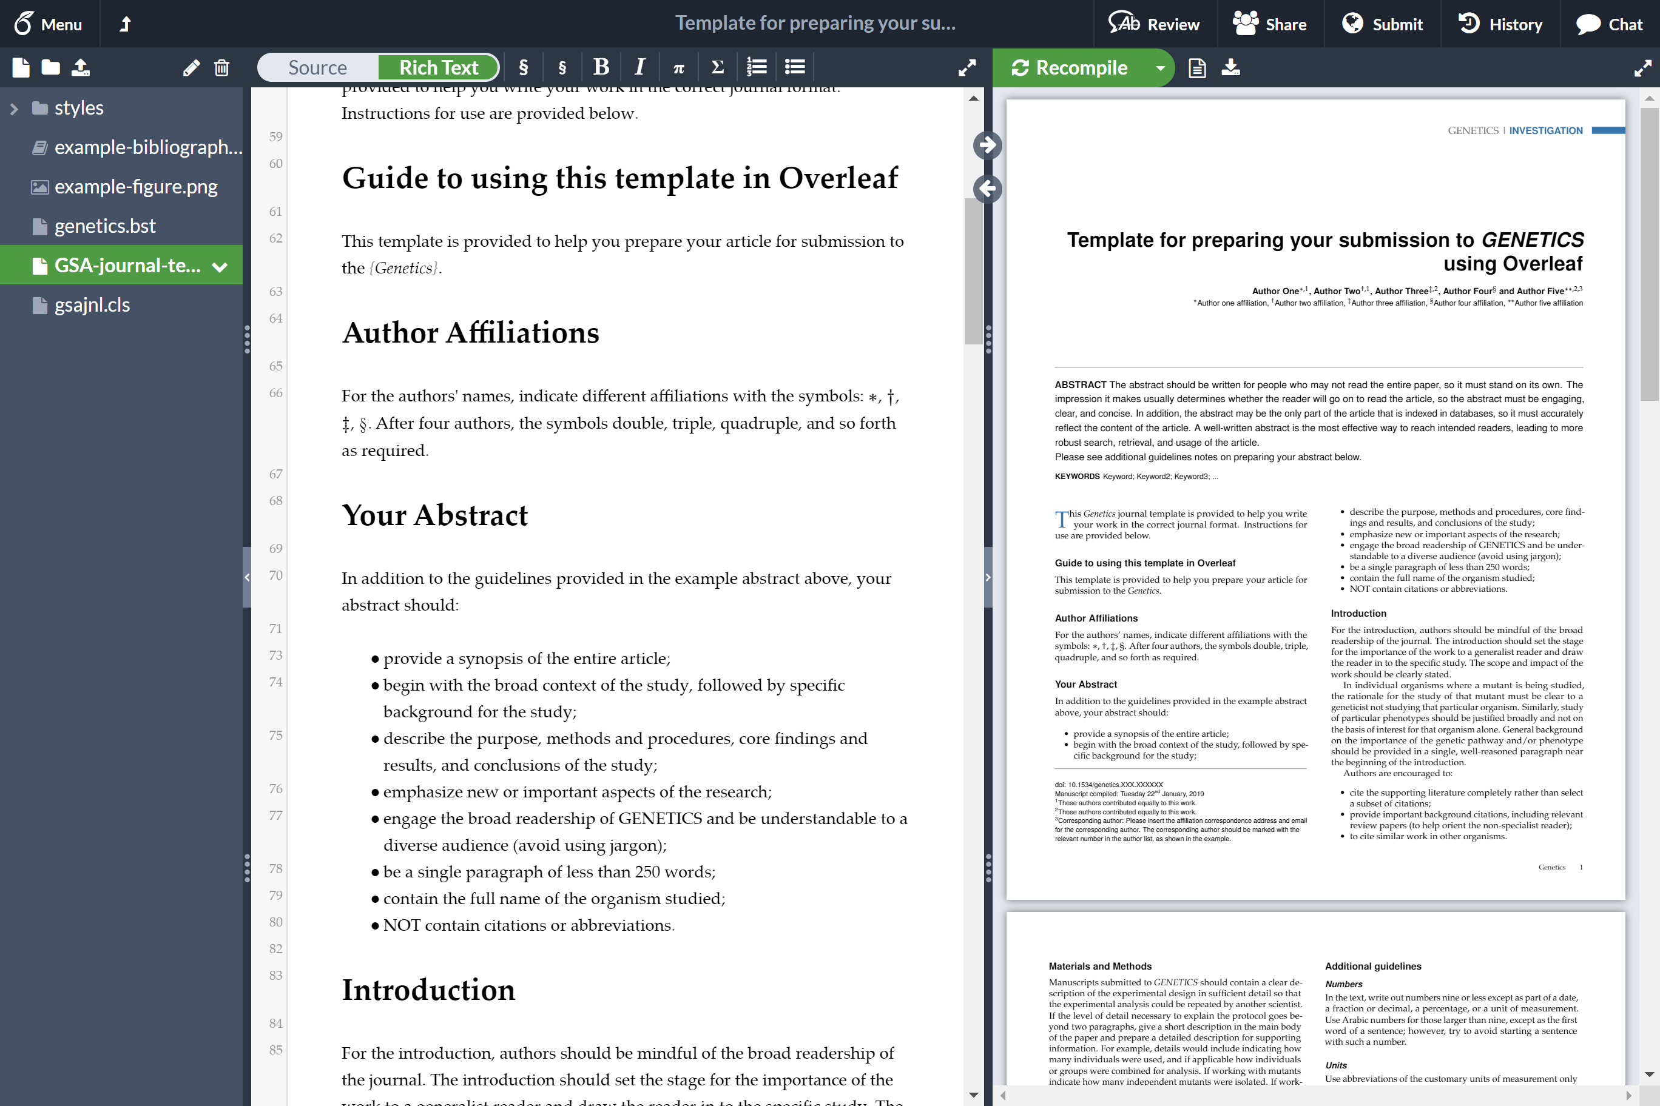
Task: Open the History panel
Action: click(1500, 24)
